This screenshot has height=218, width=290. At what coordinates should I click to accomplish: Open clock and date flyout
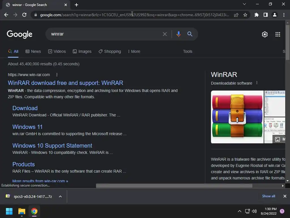coord(268,211)
